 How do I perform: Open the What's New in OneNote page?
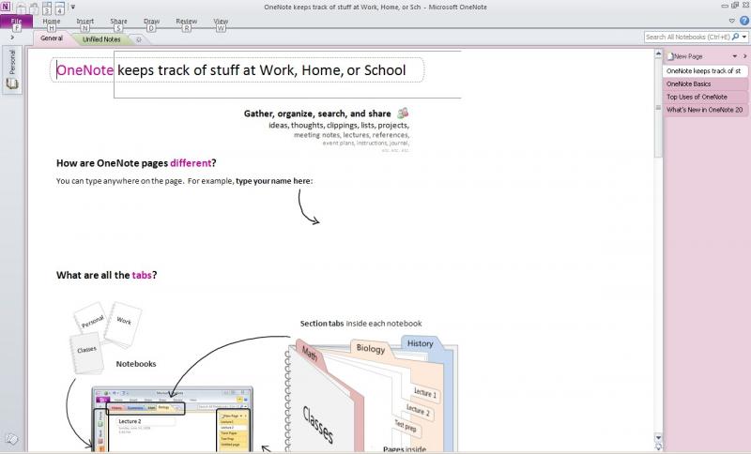[x=705, y=110]
